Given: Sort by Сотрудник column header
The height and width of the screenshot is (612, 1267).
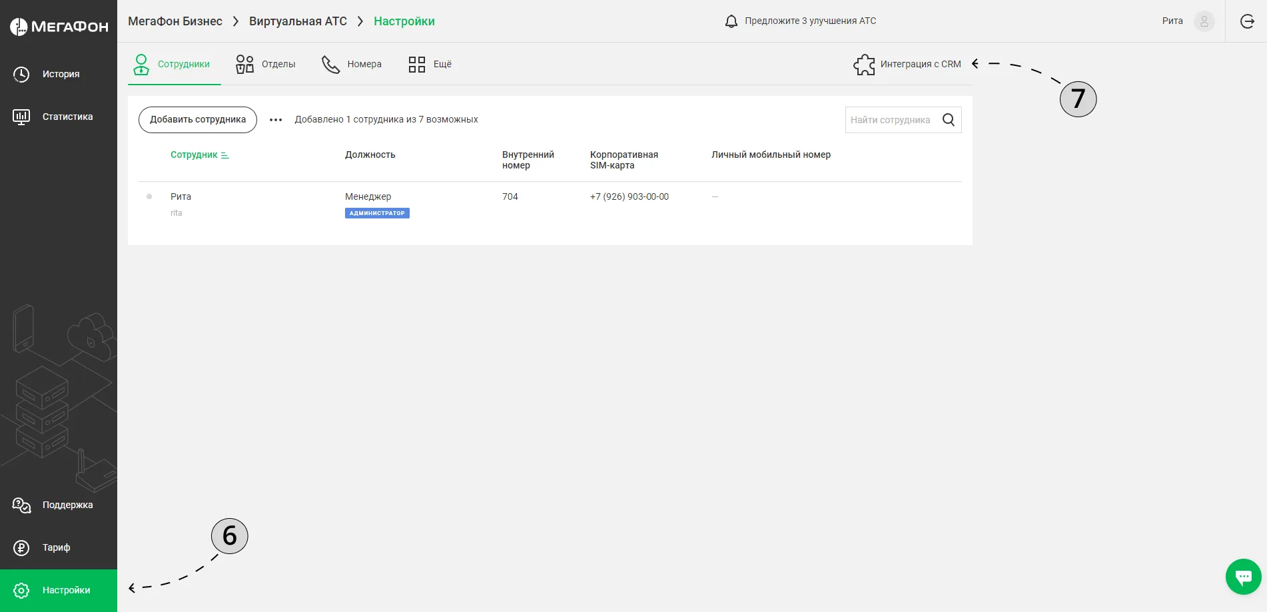Looking at the screenshot, I should pos(199,154).
